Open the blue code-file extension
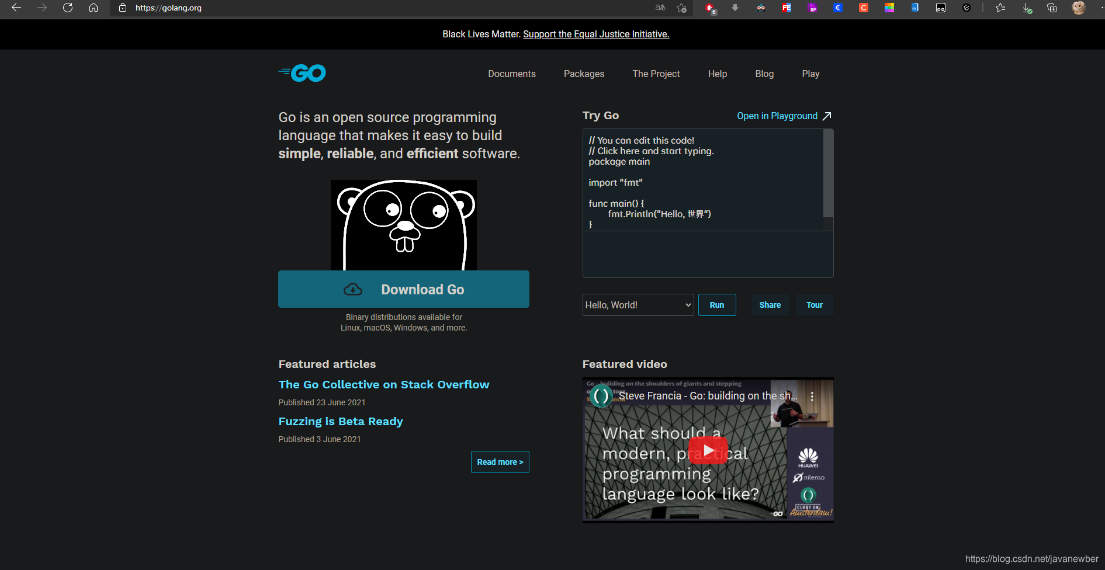Screen dimensions: 1105x570 (x=915, y=8)
